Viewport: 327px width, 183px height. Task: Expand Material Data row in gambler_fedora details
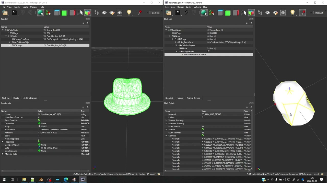[x=3, y=154]
